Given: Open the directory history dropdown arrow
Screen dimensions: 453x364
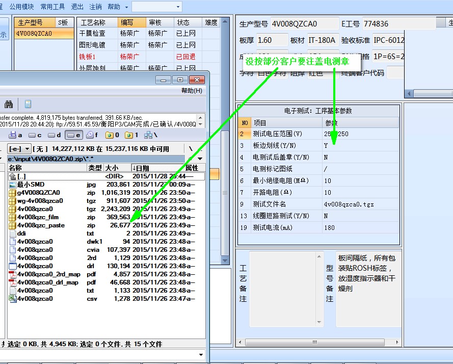Looking at the screenshot, I should (200, 159).
